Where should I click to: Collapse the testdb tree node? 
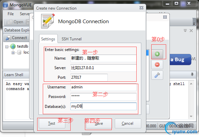[7, 47]
